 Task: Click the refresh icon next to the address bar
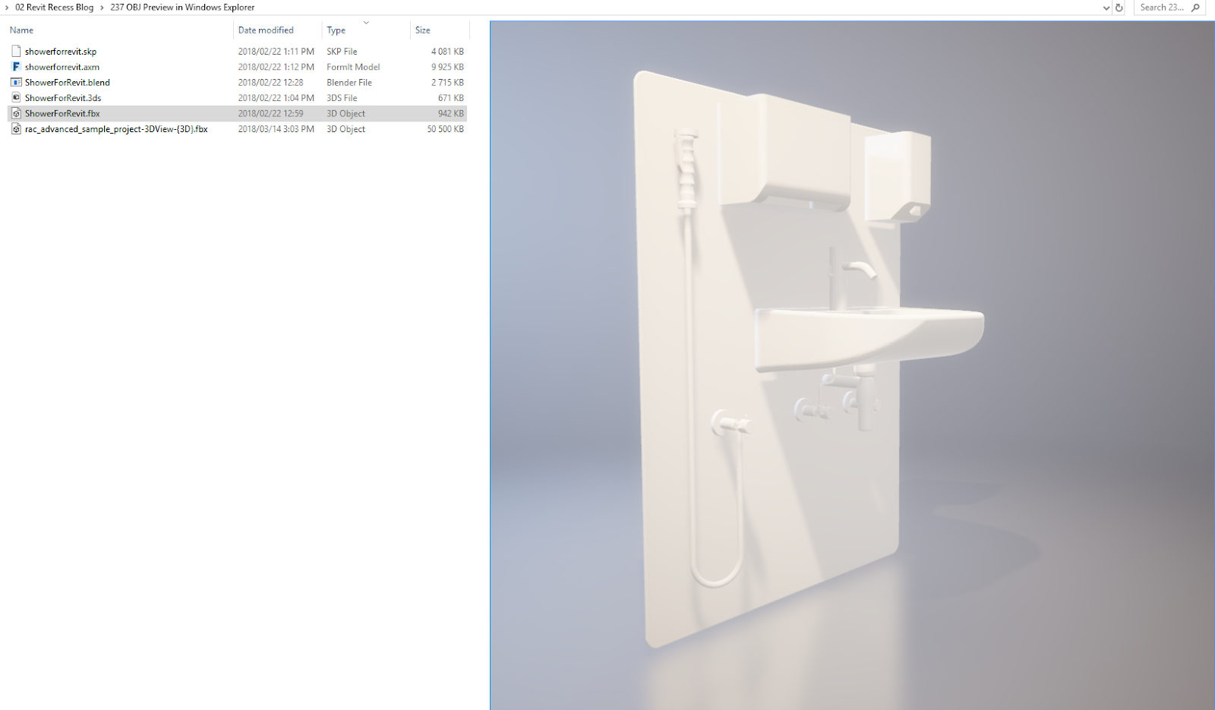pyautogui.click(x=1119, y=8)
